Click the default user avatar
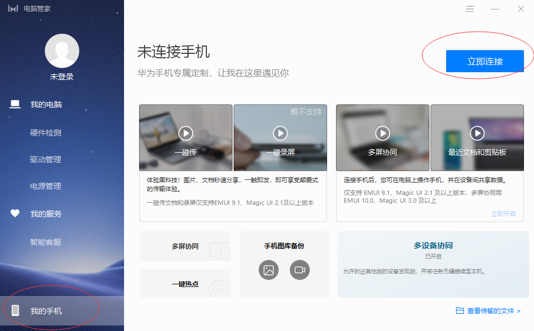This screenshot has width=534, height=331. (x=62, y=51)
